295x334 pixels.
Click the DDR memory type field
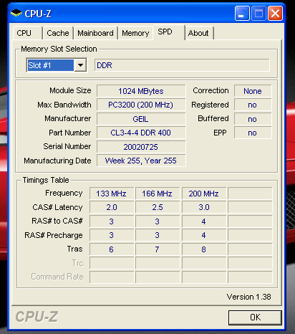pos(182,65)
